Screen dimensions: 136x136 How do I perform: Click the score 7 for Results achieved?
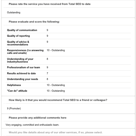47,73
